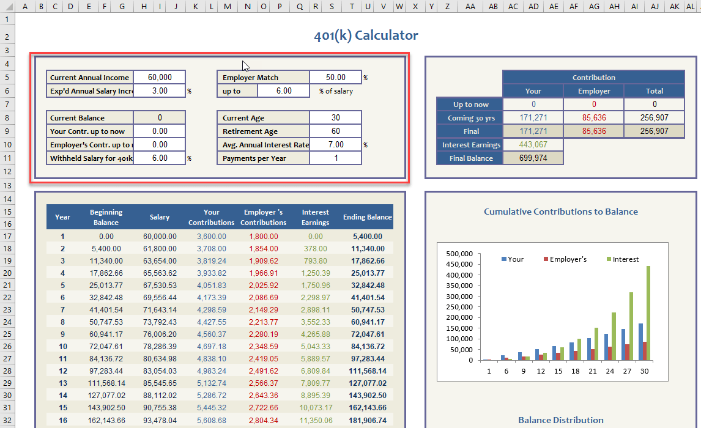Screen dimensions: 701x428
Task: Click the blue 'Your' legend marker in chart
Action: (504, 259)
